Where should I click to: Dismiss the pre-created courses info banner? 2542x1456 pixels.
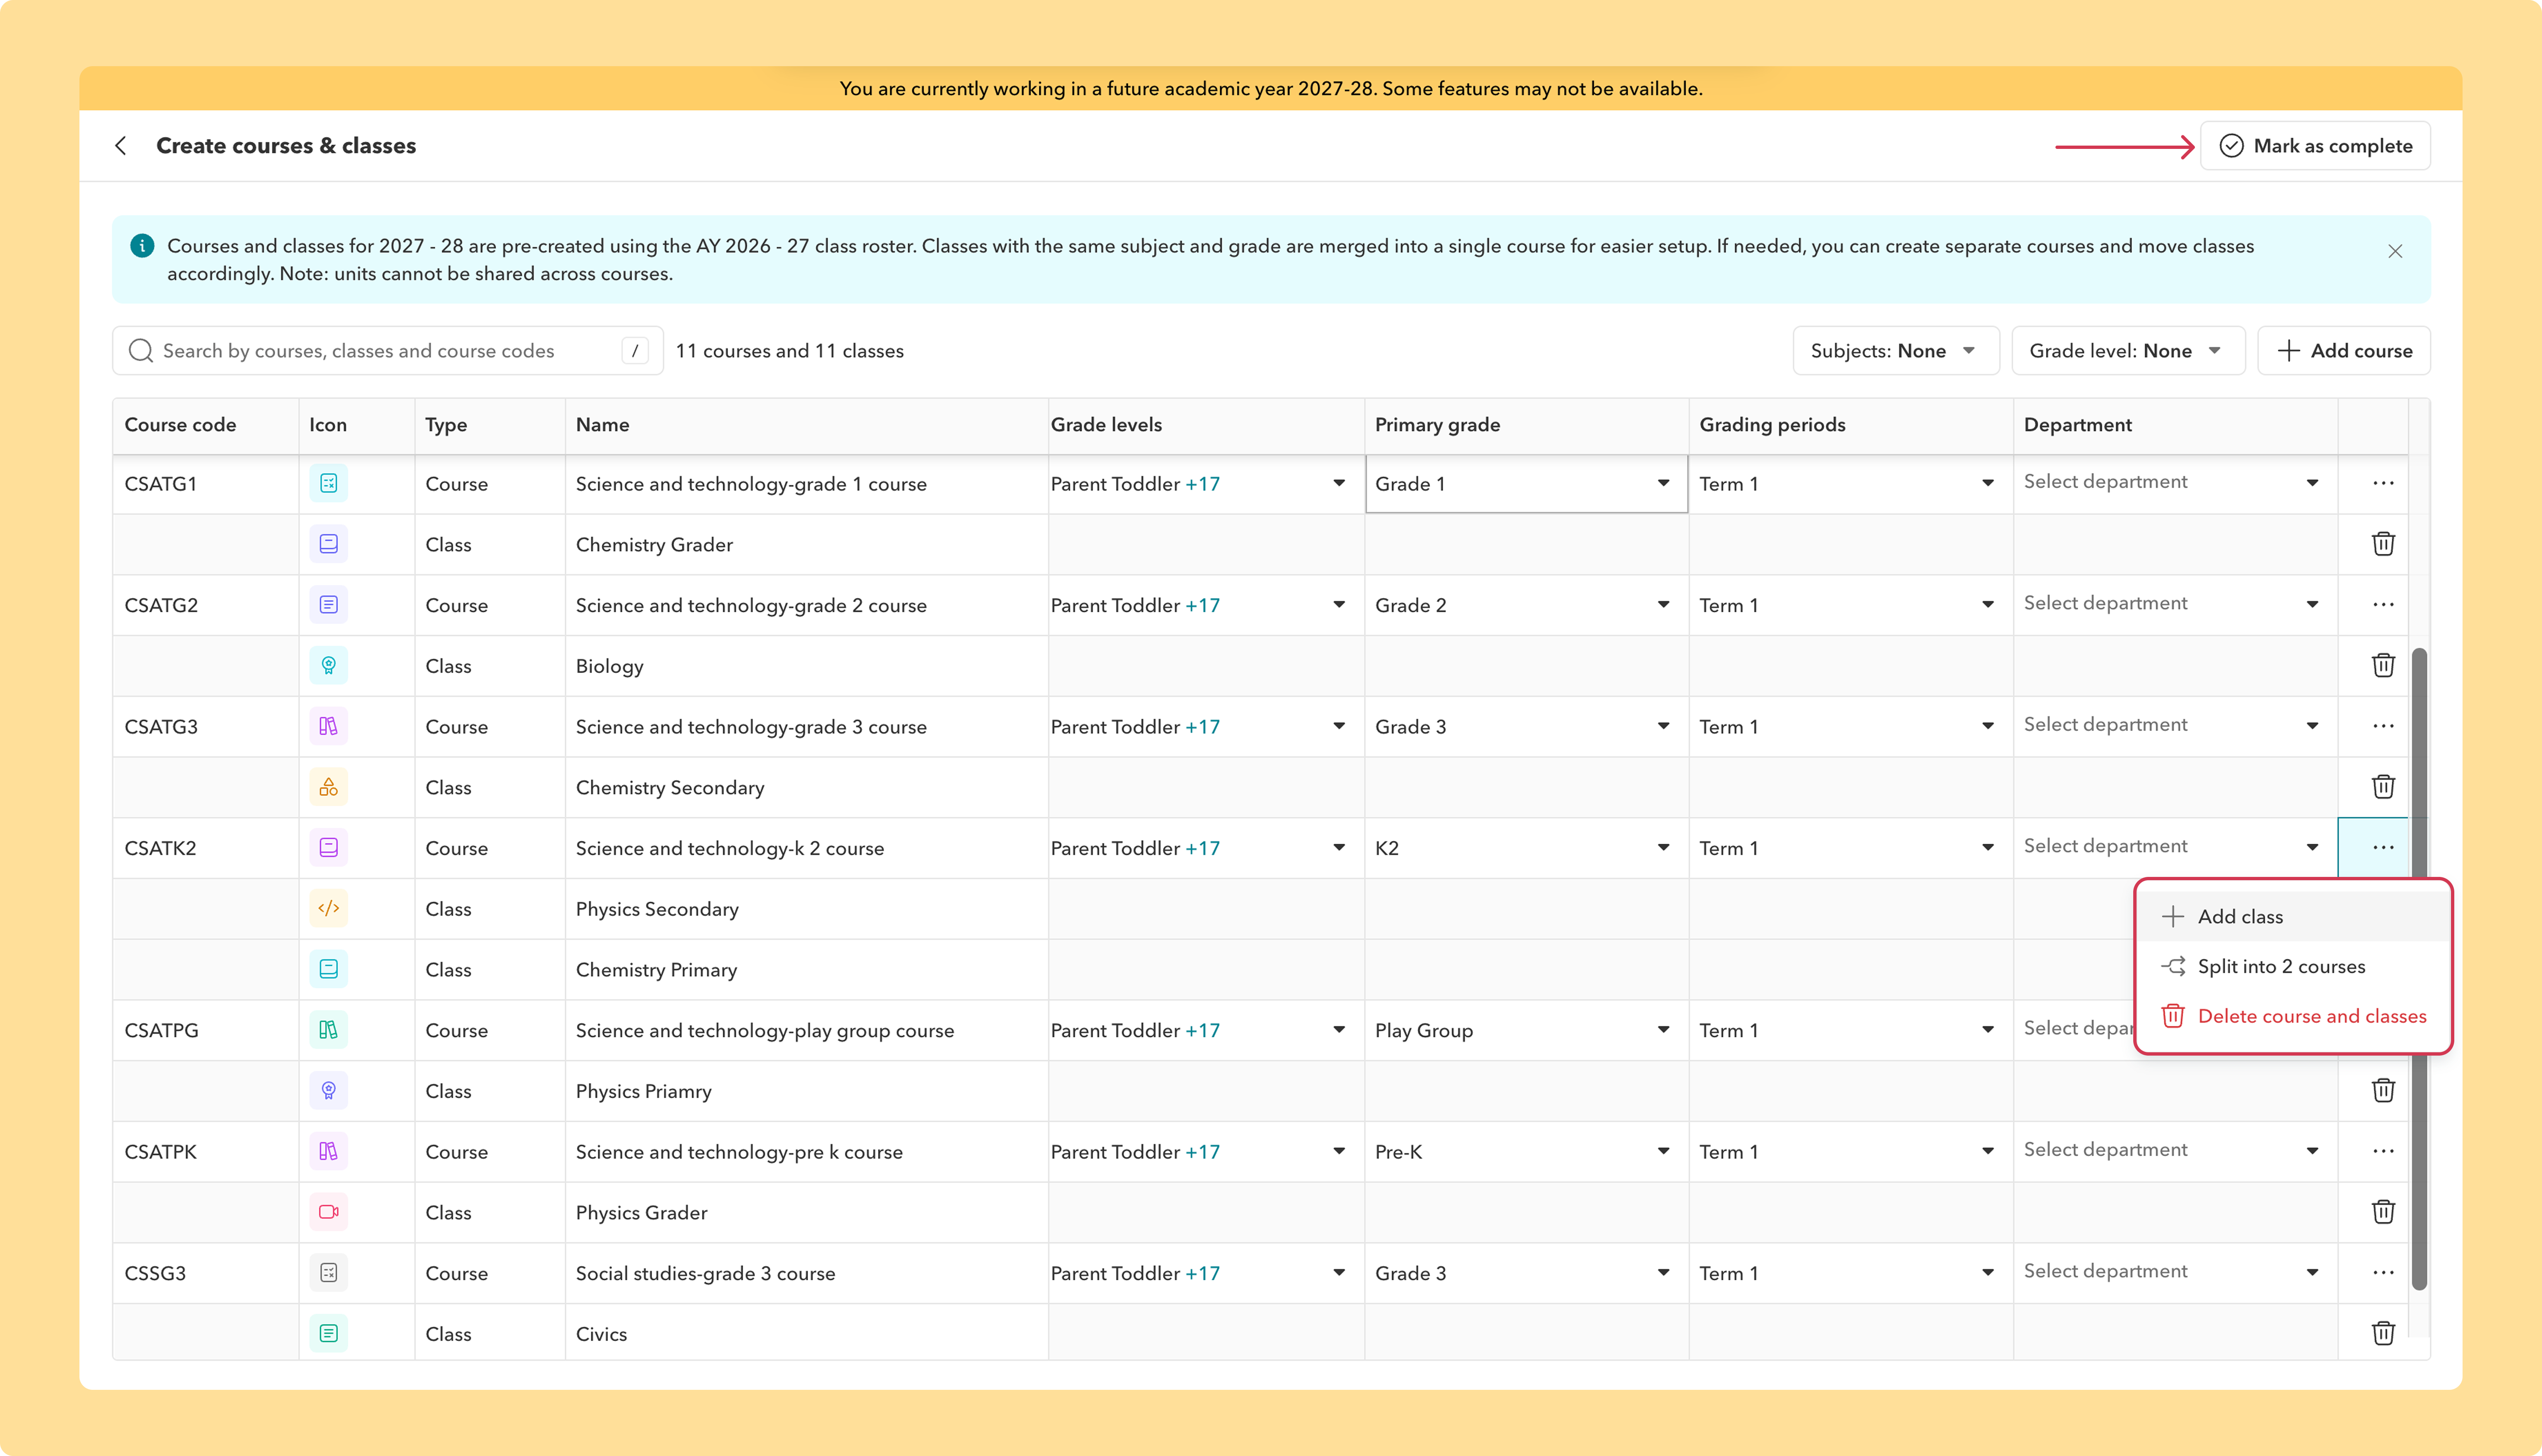click(x=2395, y=251)
